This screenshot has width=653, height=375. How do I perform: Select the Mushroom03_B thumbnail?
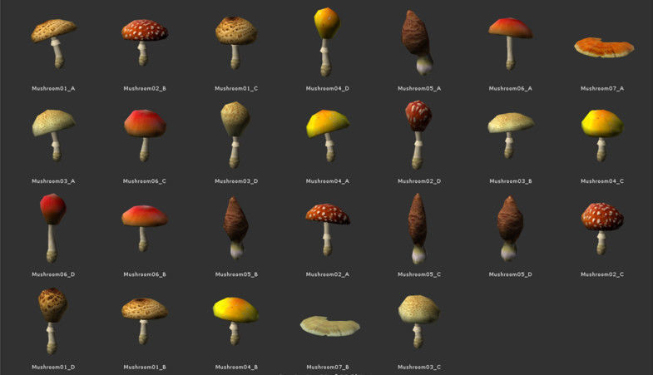point(511,136)
